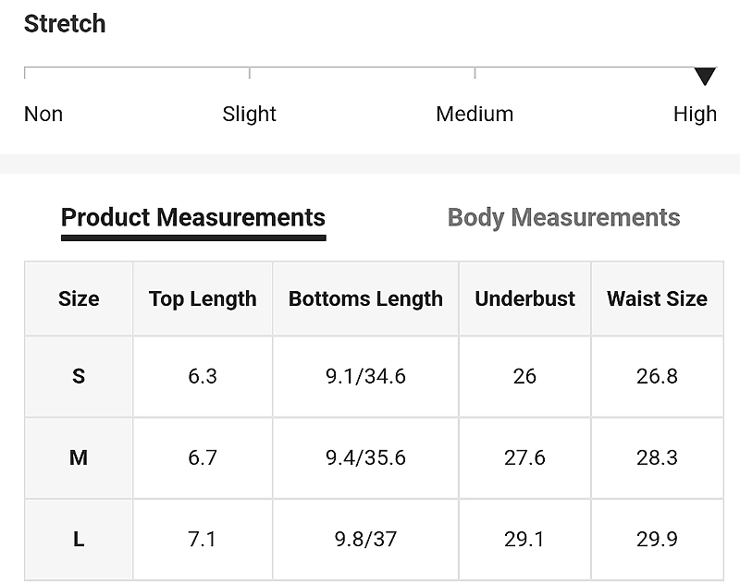
Task: Click the 7.1 top length cell
Action: (x=203, y=540)
